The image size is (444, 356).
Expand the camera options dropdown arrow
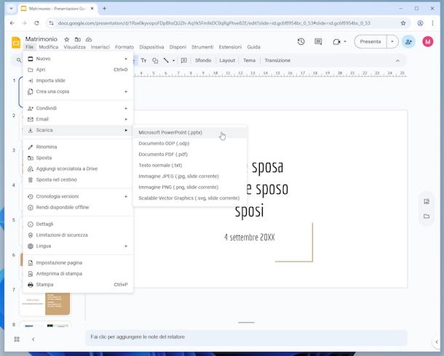pyautogui.click(x=345, y=41)
